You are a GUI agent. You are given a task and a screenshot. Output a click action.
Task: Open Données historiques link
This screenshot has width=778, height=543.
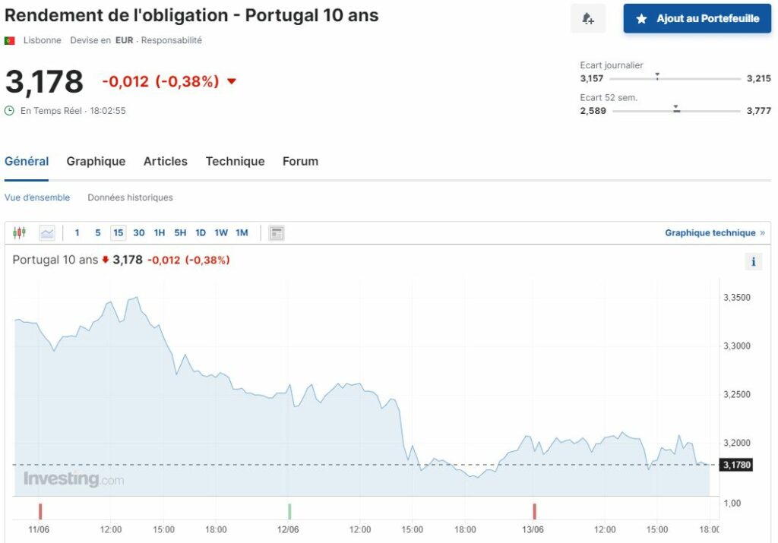click(130, 197)
